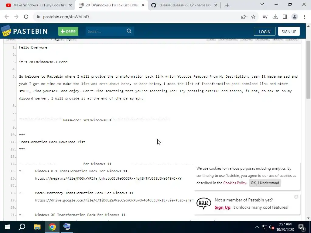Reload the Pastebin page

coord(26,17)
